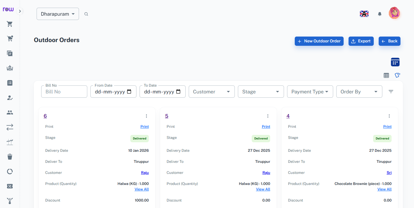Open the Customer dropdown filter
This screenshot has width=414, height=208.
click(x=211, y=91)
